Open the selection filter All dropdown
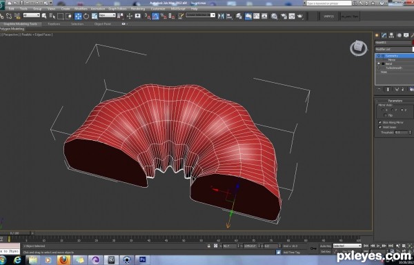Image resolution: width=414 pixels, height=265 pixels. pos(32,15)
